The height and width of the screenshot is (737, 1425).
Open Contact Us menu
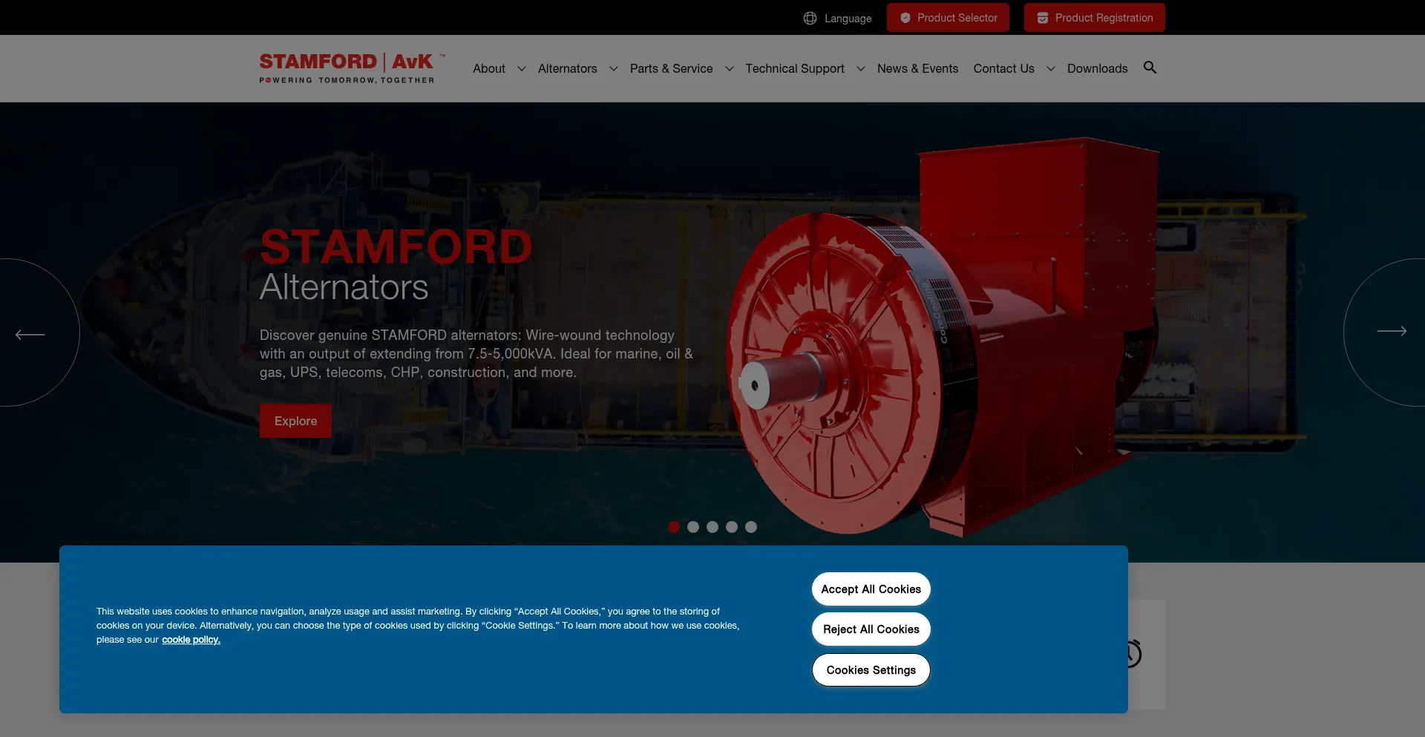click(1003, 68)
